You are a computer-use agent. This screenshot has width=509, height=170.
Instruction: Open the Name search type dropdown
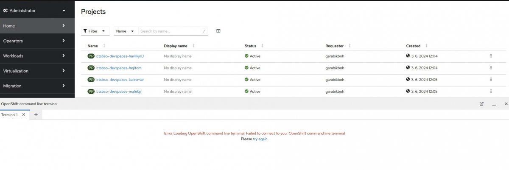tap(125, 31)
